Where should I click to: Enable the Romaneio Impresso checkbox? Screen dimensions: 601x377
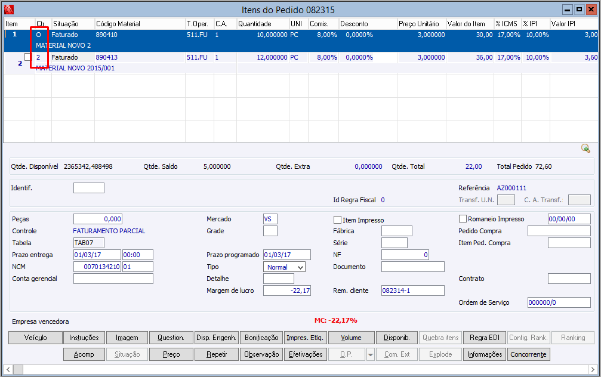point(463,219)
